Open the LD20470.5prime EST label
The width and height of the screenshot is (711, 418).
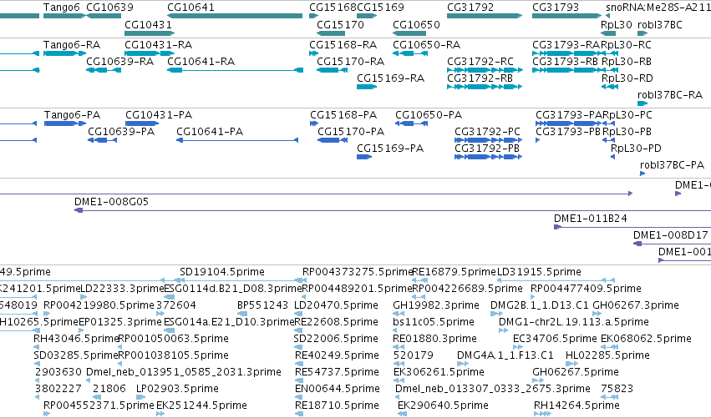[336, 305]
